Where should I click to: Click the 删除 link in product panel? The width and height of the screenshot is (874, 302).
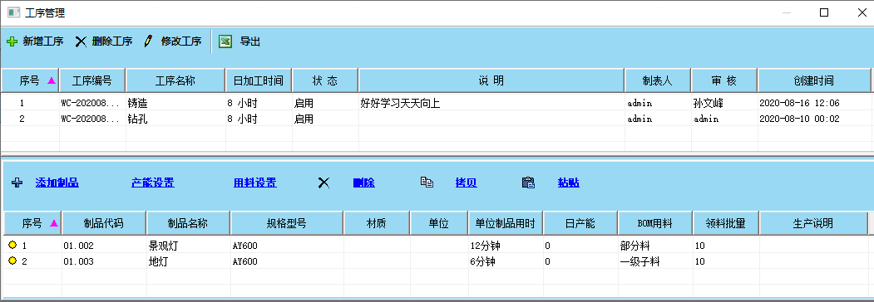364,183
